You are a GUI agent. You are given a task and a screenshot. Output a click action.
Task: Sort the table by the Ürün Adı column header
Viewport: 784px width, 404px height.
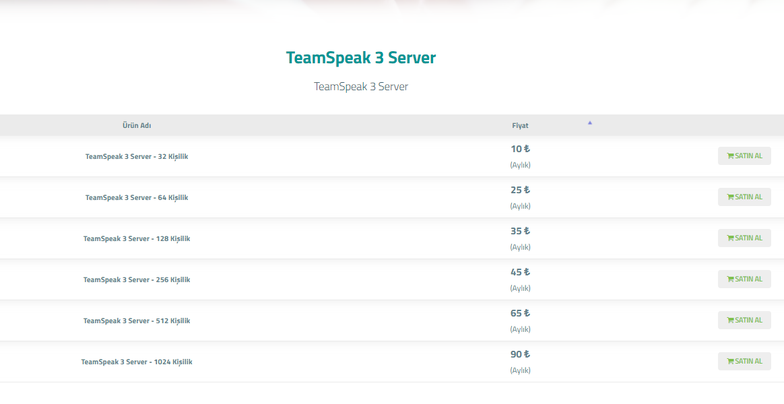(x=137, y=125)
